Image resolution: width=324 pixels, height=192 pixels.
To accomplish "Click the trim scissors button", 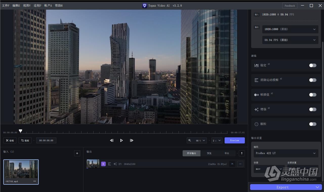I will click(10, 140).
